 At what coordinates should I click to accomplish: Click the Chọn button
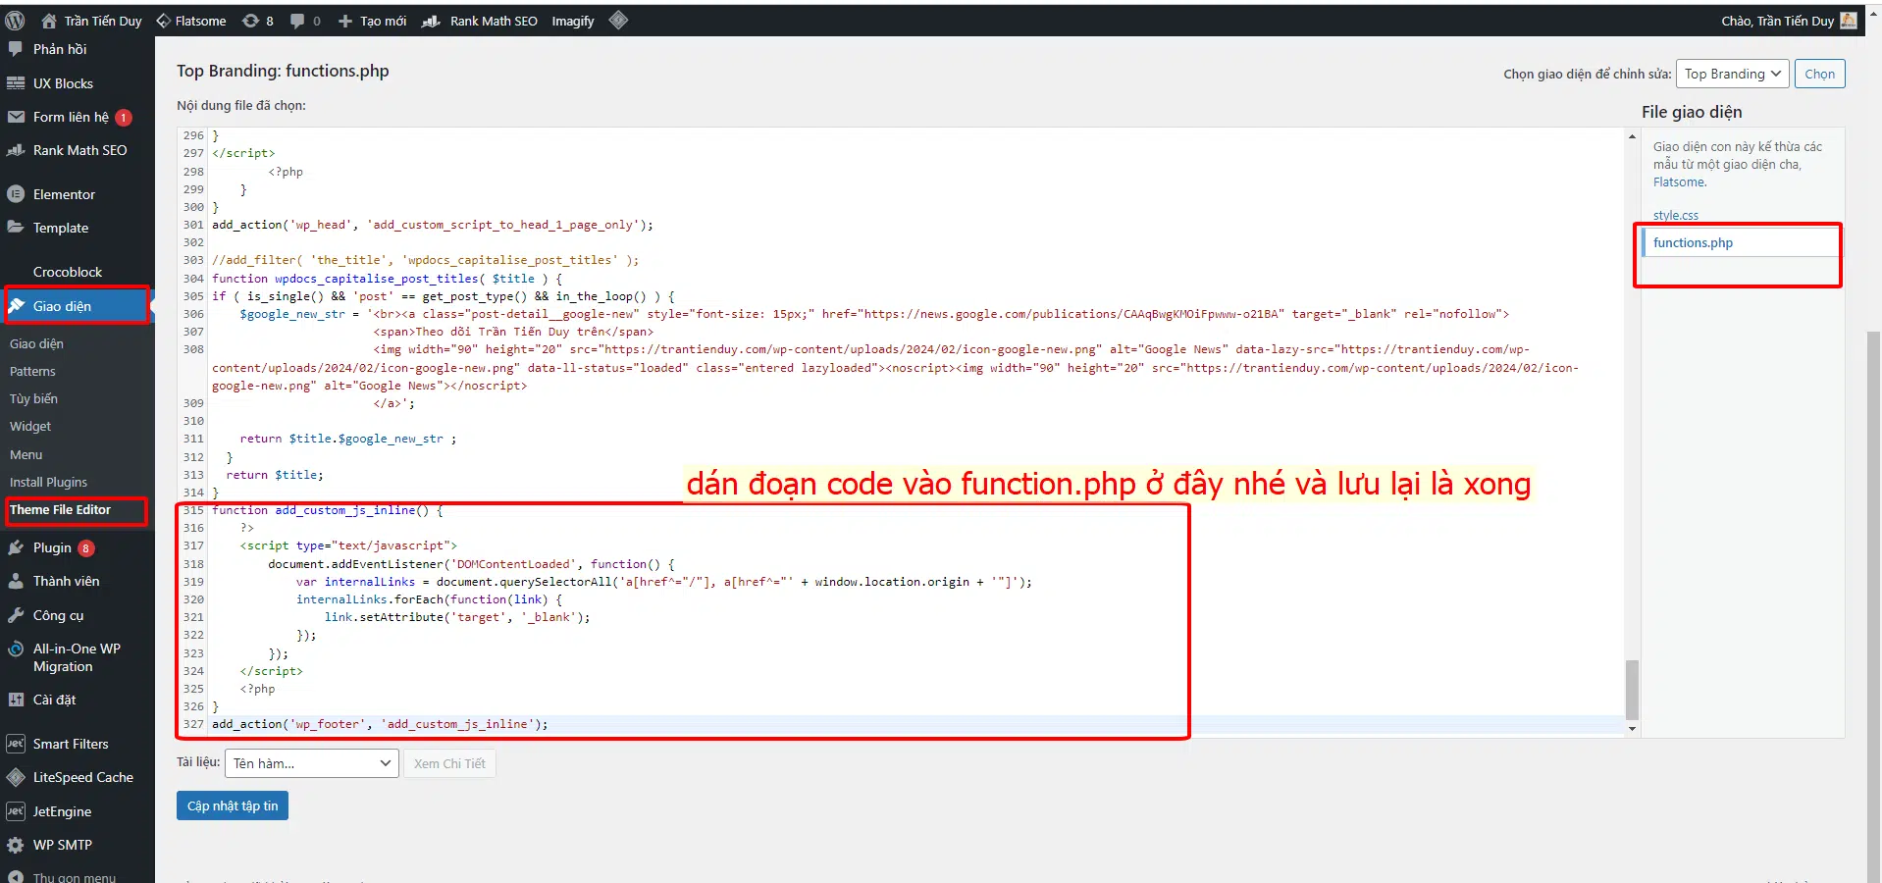click(1819, 74)
